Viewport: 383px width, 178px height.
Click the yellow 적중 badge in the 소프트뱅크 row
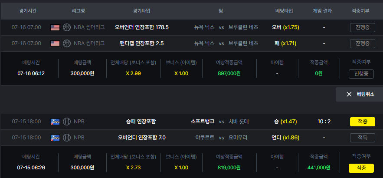point(363,122)
